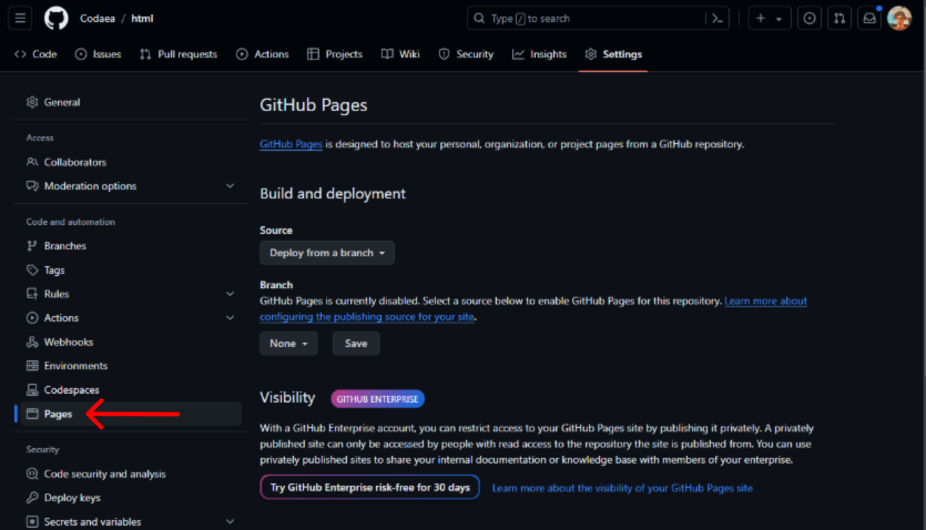
Task: Click the Webhooks icon
Action: 32,342
